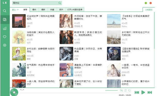Screen dimensions: 157x96
Task: Click the title 华语情歌来相伴
Action: 88,66
